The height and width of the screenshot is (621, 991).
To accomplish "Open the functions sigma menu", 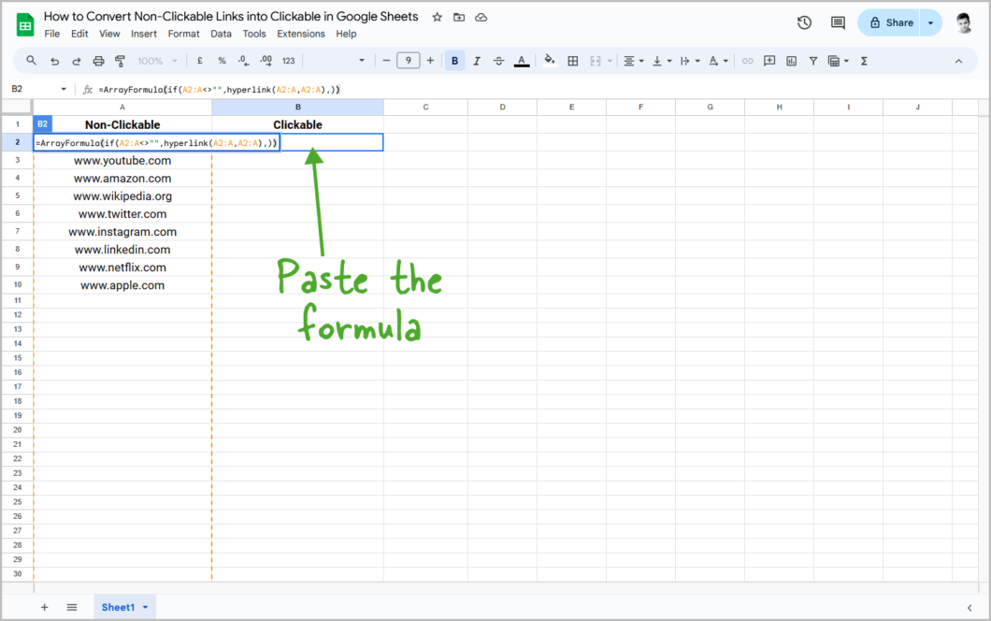I will (864, 61).
